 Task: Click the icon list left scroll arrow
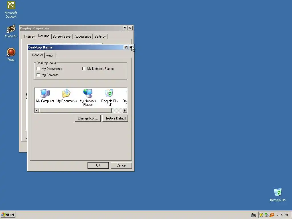coord(37,111)
